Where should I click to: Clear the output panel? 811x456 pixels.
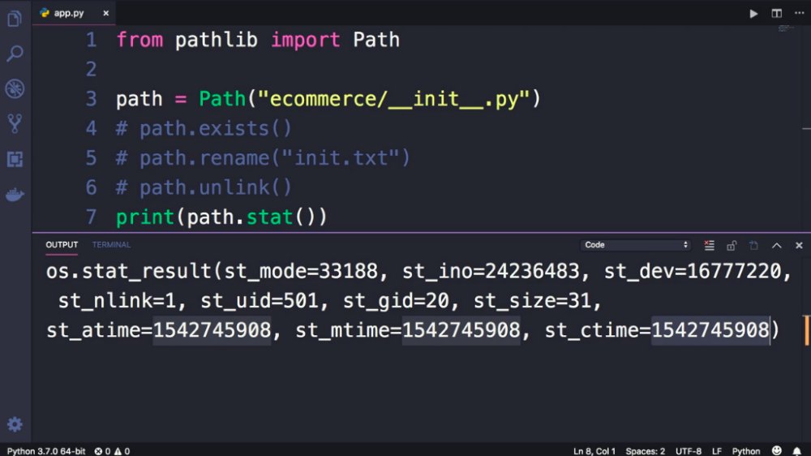tap(709, 245)
